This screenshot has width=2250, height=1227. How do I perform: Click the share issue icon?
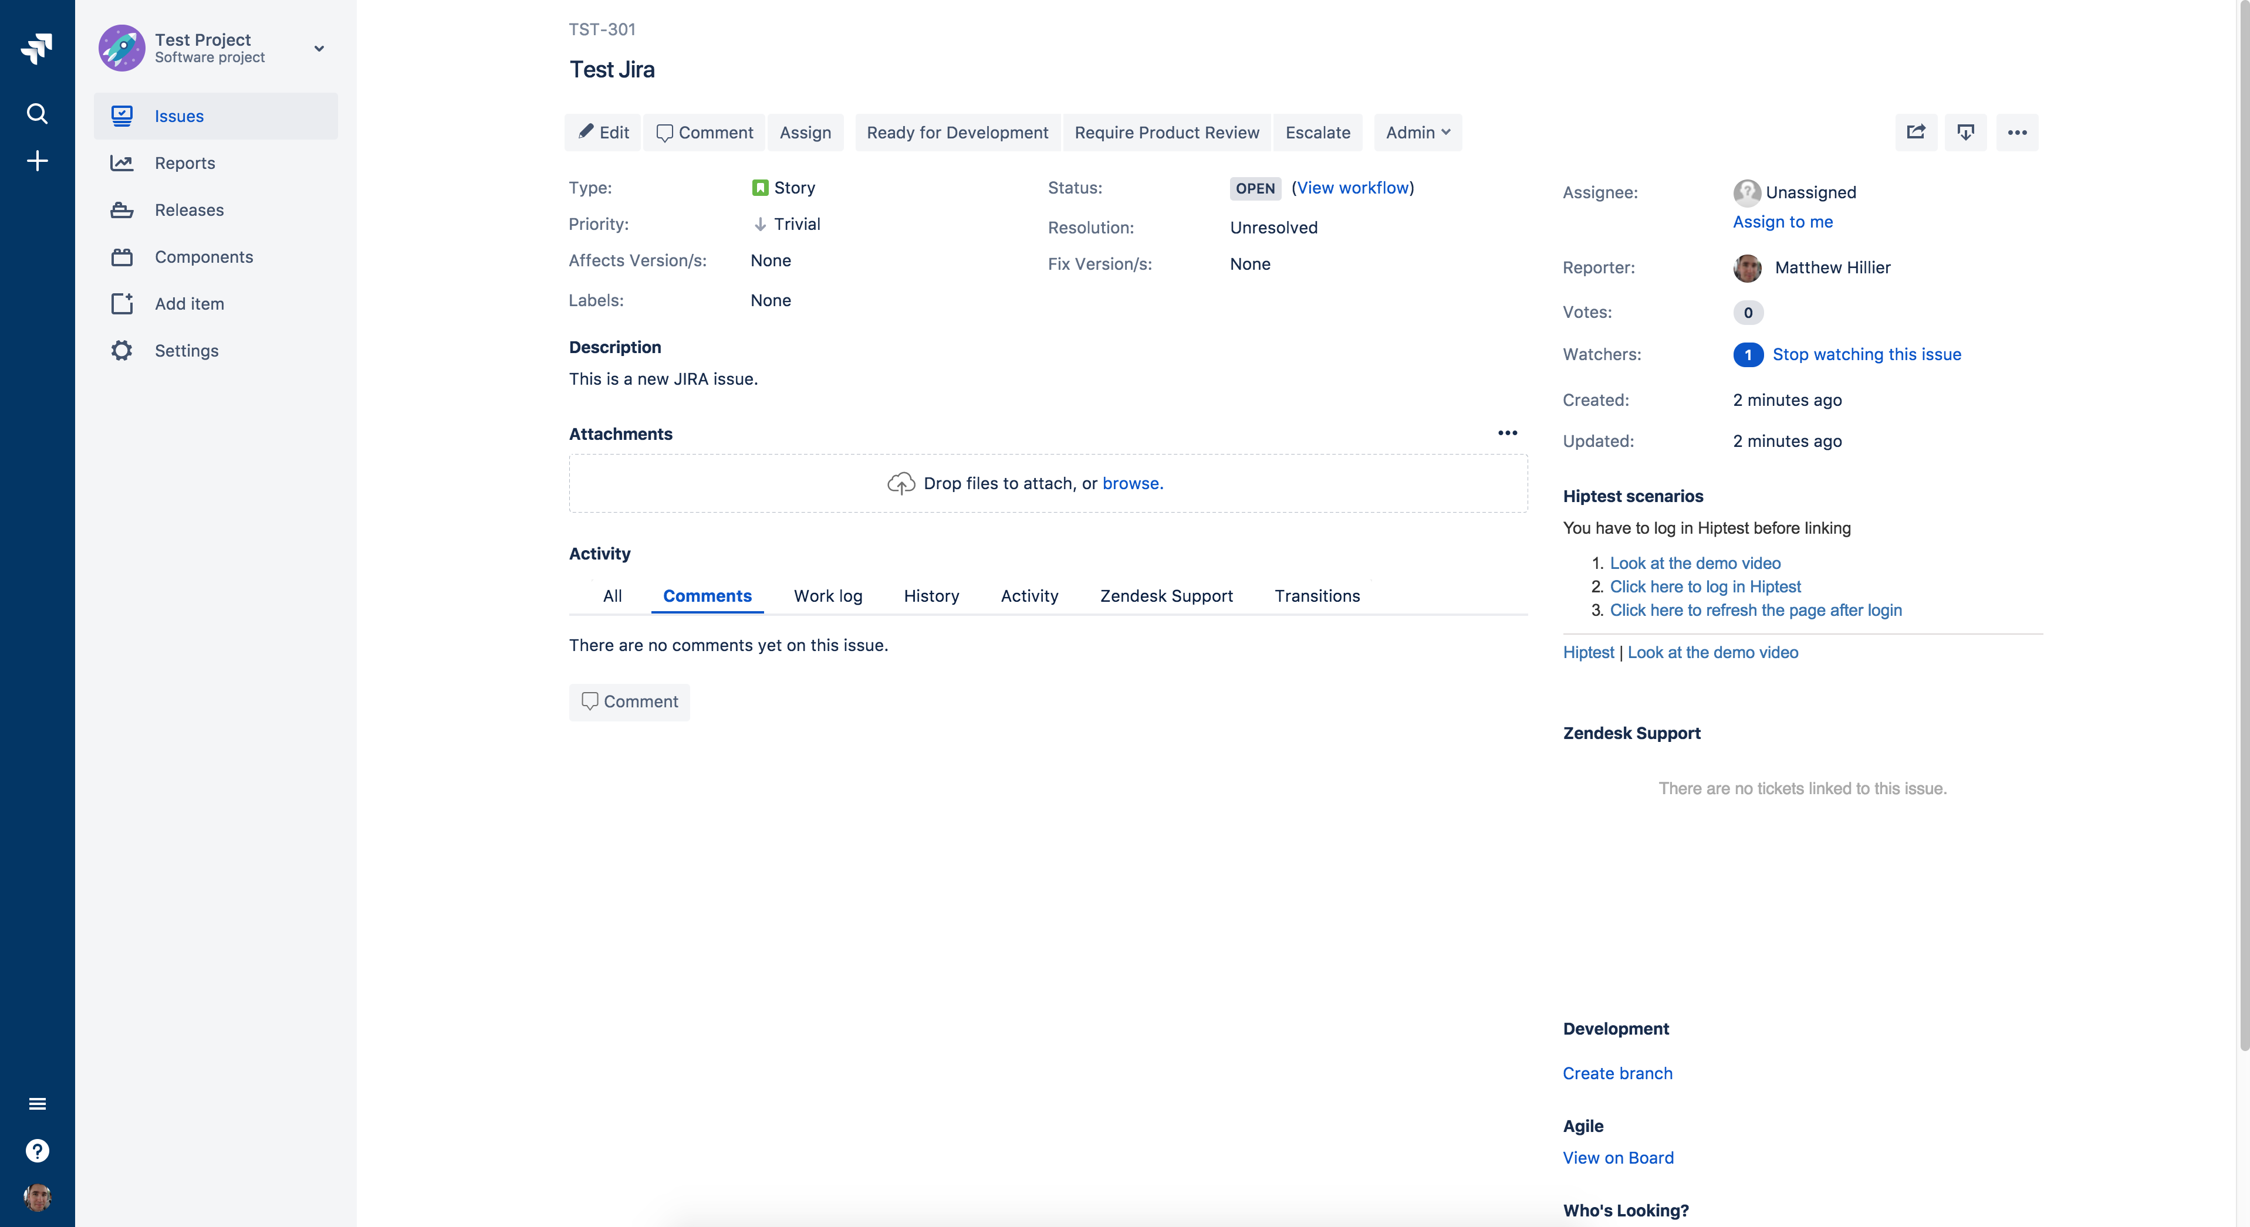click(1915, 133)
